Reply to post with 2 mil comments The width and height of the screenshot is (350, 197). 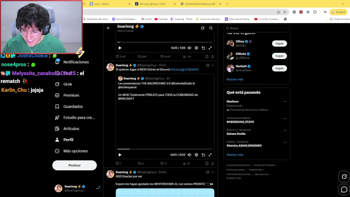[120, 57]
